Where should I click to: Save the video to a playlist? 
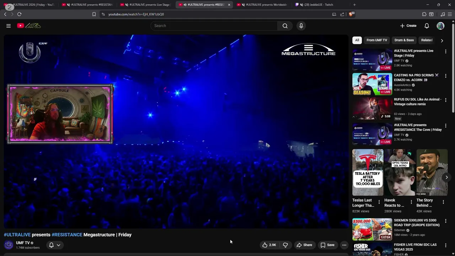327,245
